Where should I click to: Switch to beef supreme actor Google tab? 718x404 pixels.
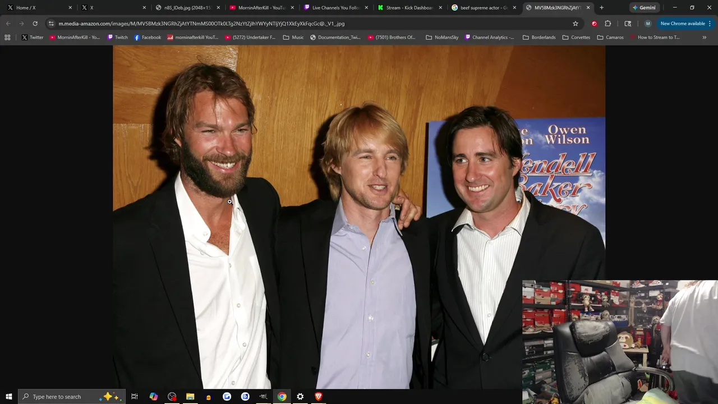484,8
